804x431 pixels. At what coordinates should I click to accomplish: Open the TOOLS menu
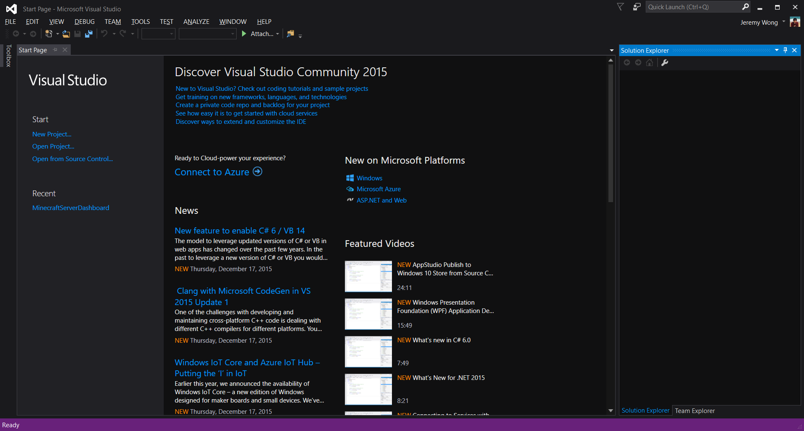pyautogui.click(x=141, y=22)
